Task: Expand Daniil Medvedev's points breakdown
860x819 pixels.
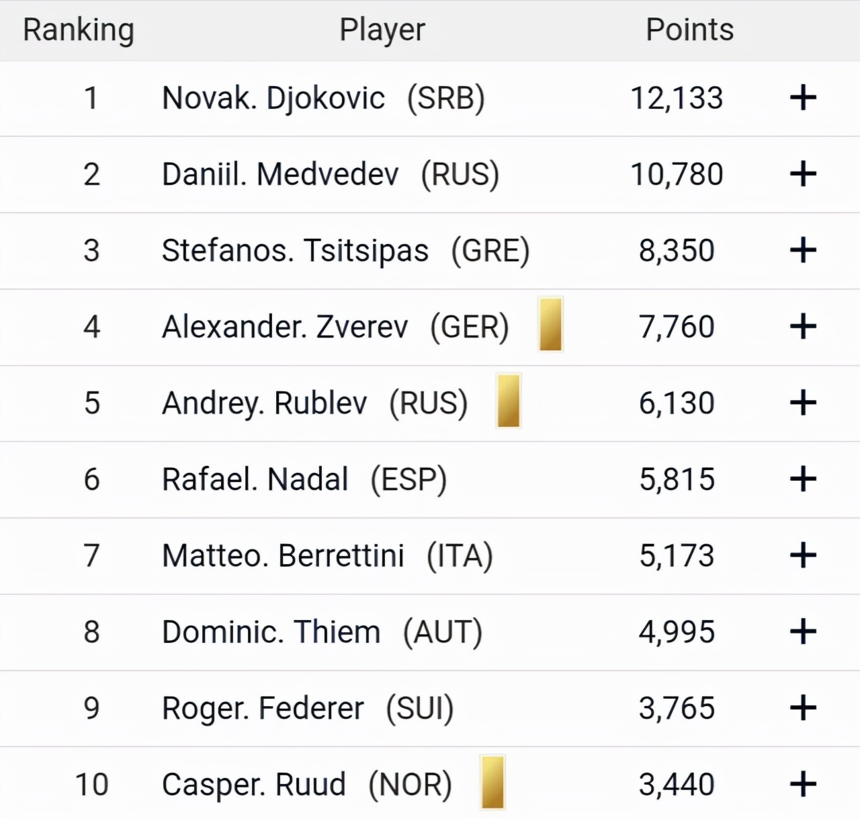Action: coord(803,174)
